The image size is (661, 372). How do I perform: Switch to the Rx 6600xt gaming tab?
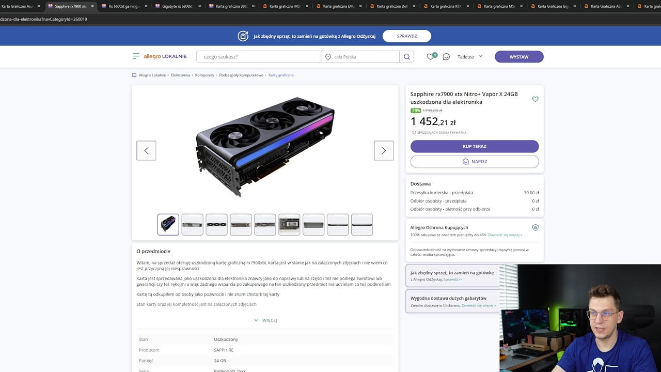tap(124, 6)
